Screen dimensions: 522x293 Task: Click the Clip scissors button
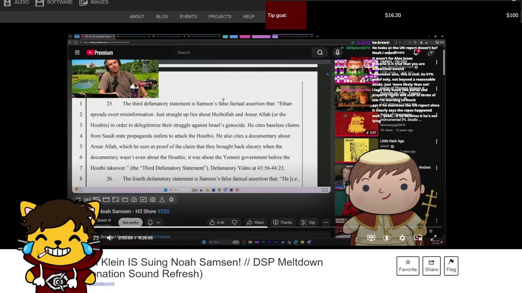point(308,223)
